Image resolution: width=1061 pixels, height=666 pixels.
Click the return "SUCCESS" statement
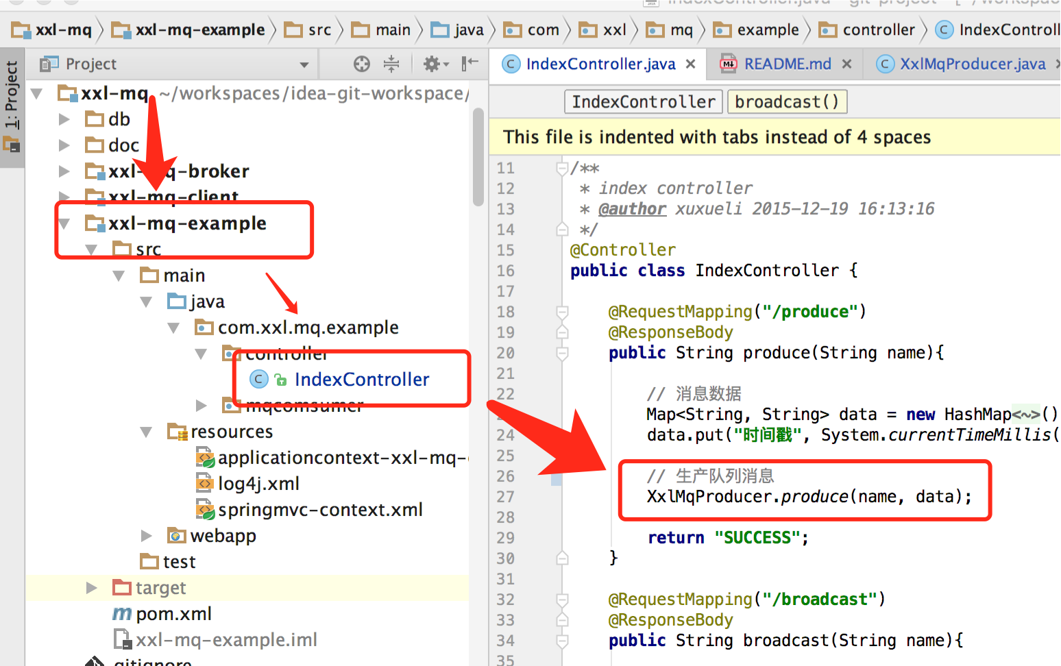click(729, 538)
